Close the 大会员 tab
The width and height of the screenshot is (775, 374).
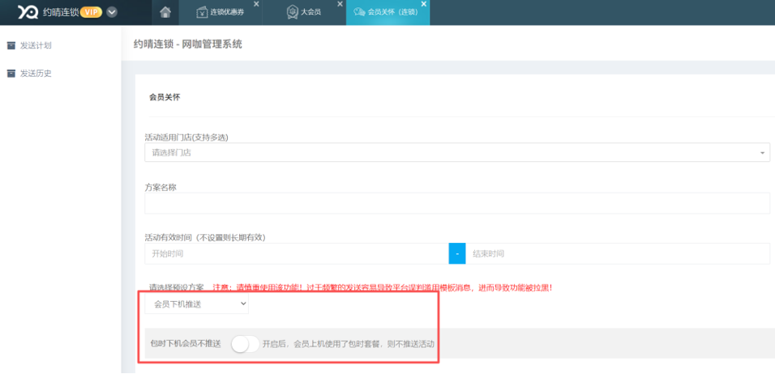340,4
